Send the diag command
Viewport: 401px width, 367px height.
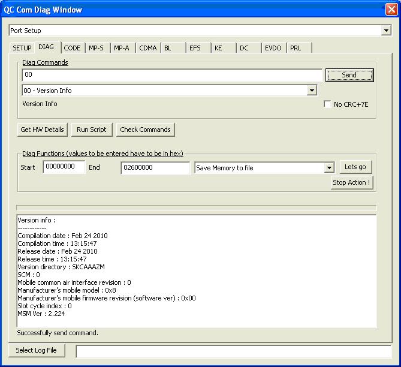pos(349,75)
